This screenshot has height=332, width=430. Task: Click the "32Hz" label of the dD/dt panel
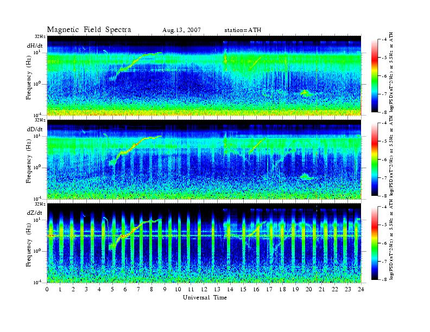coord(40,120)
